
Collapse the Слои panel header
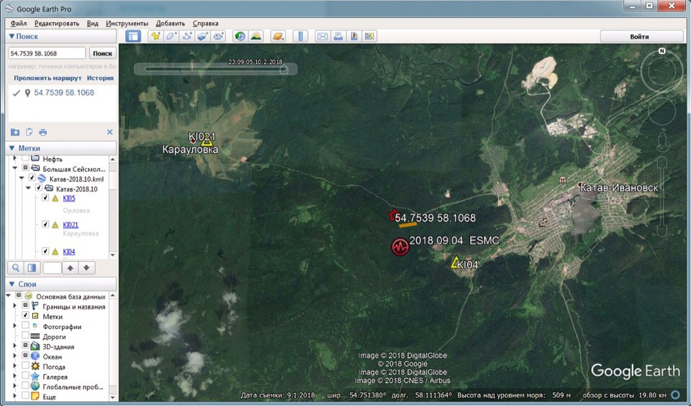(x=12, y=284)
